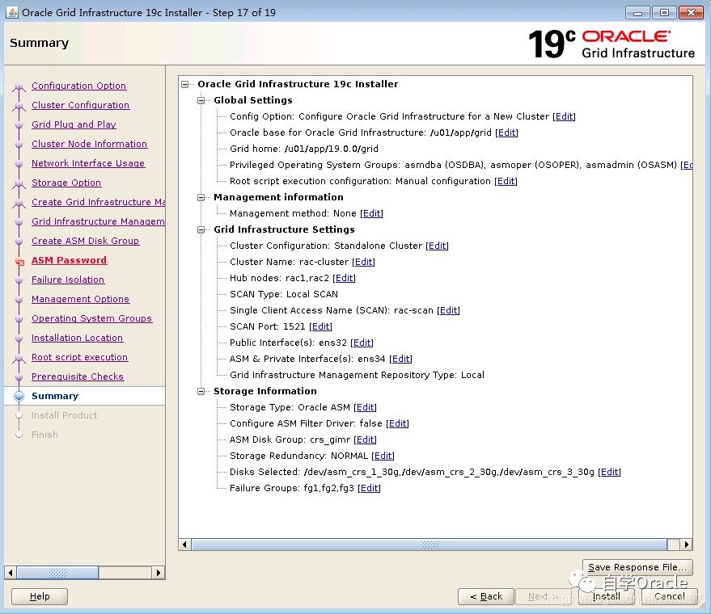
Task: Edit the Failure Groups fg1,fg2,fg3
Action: coord(369,488)
